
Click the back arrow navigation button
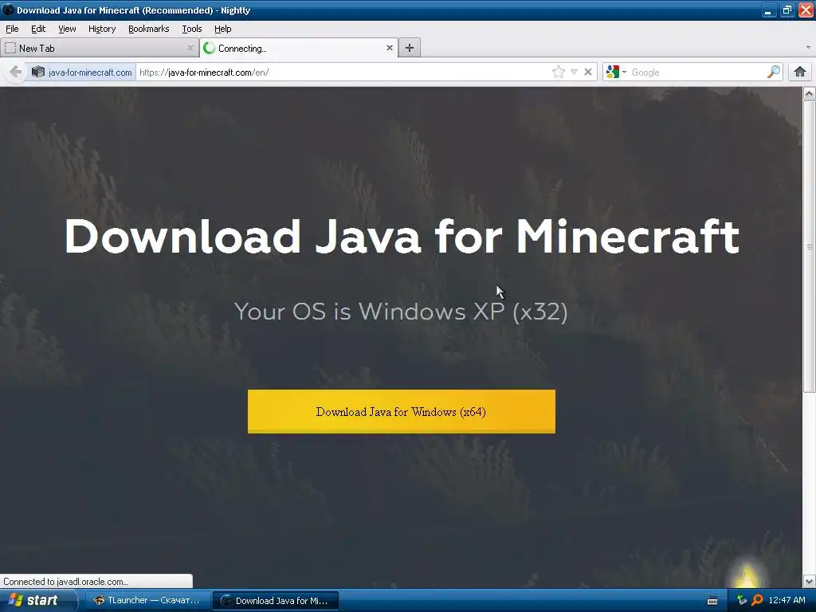click(x=16, y=72)
